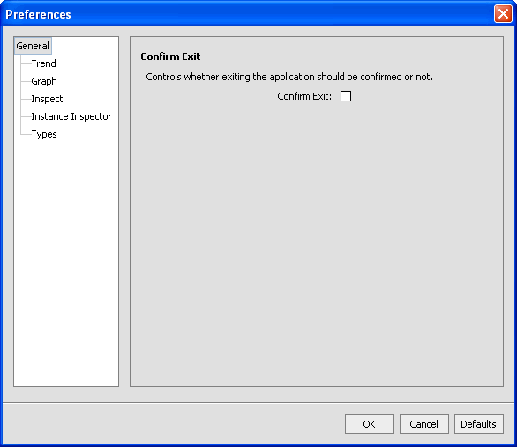
Task: Enable the Confirm Exit checkbox
Action: 346,96
